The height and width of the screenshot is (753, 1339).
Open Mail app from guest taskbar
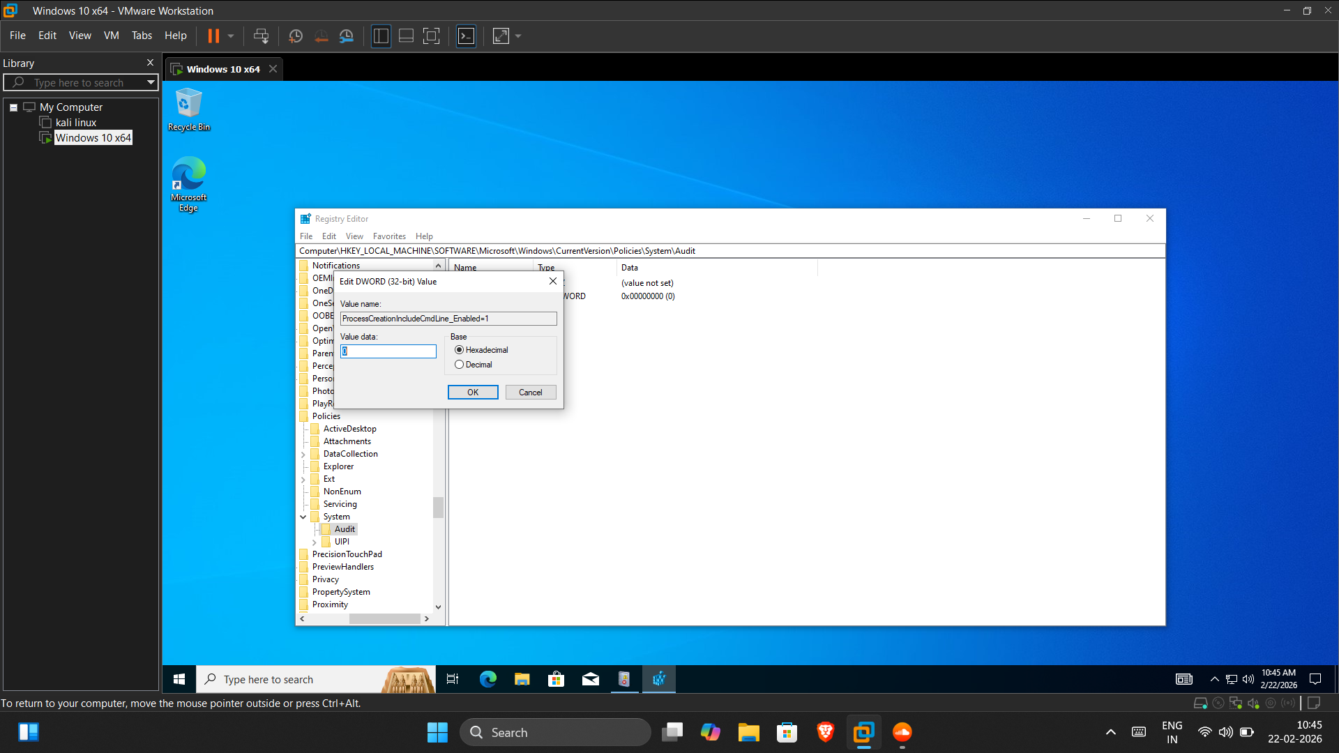[591, 679]
